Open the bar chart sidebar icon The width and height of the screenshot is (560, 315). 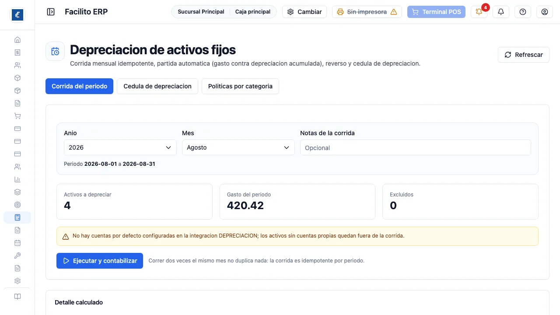17,179
